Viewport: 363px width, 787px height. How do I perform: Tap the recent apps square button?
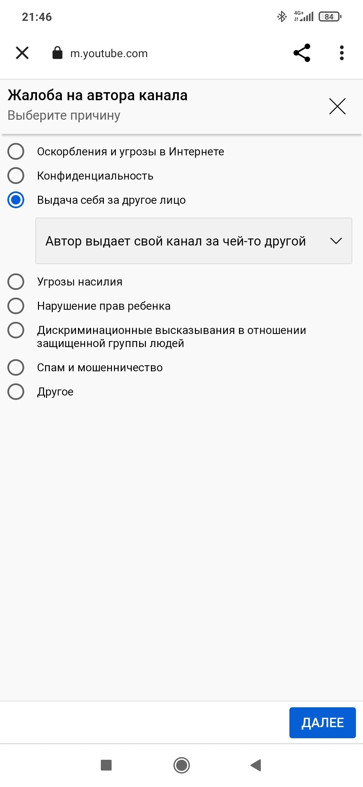[x=106, y=765]
